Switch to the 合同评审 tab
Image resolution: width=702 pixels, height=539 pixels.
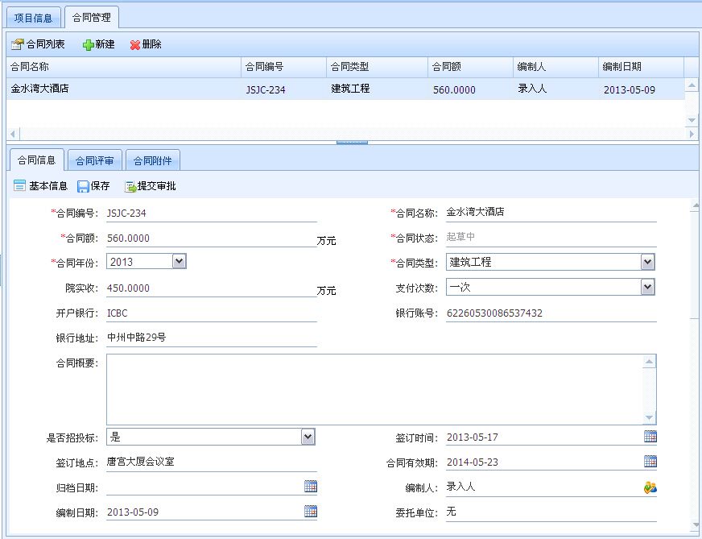pos(94,160)
